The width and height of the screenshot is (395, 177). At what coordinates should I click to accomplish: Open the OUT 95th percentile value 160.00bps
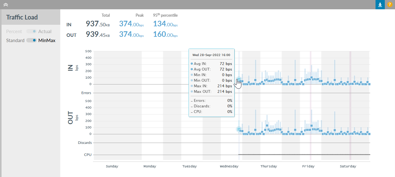pyautogui.click(x=165, y=34)
